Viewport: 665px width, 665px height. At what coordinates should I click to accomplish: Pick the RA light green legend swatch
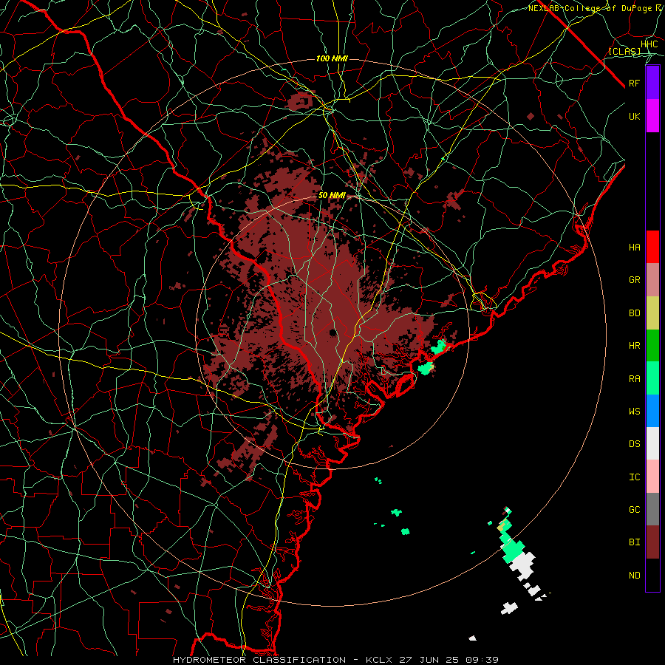point(652,378)
